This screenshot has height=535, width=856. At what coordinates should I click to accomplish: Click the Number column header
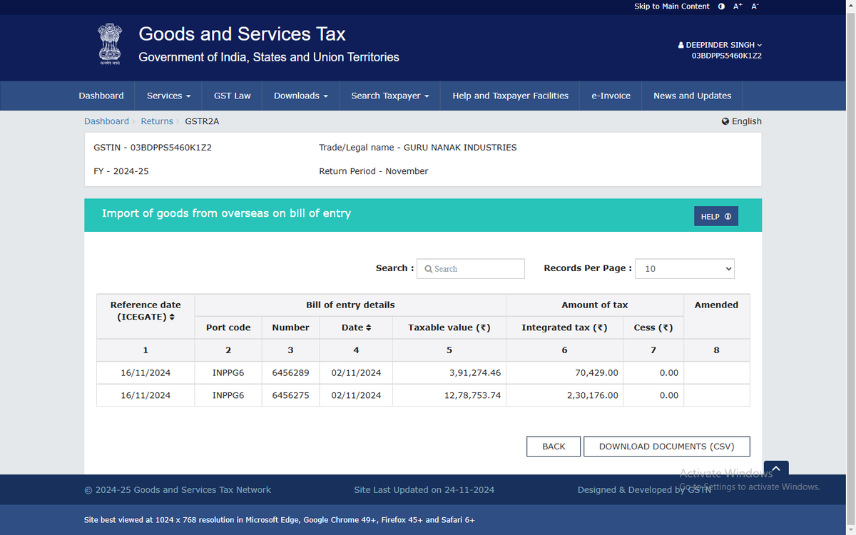point(290,327)
